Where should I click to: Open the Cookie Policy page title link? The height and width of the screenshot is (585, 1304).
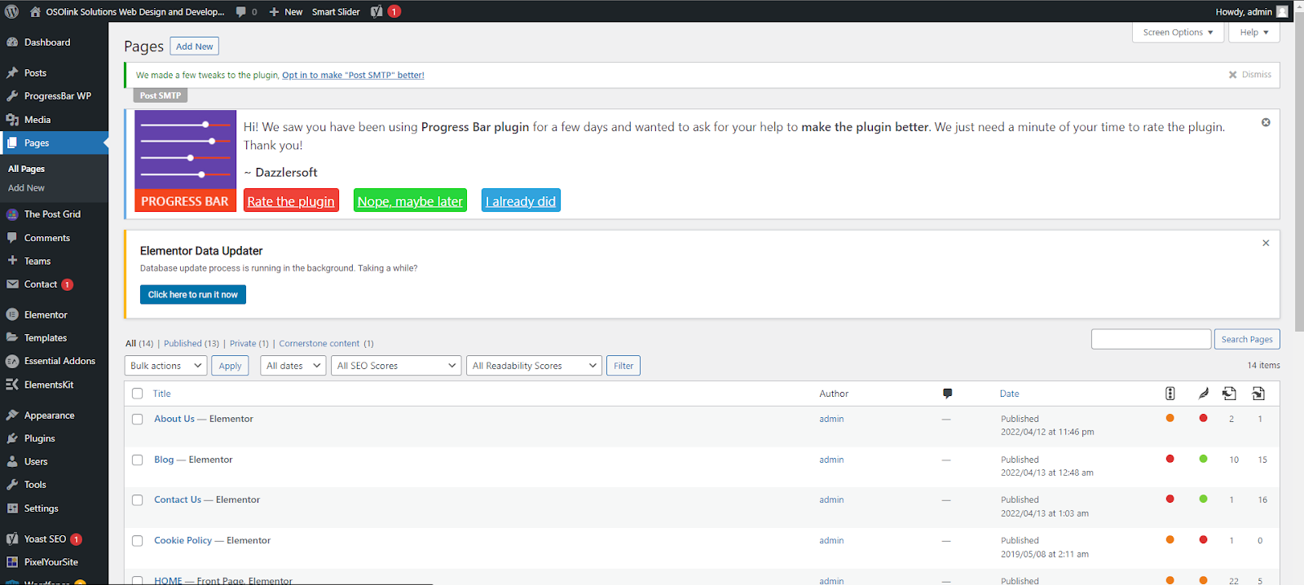(183, 540)
